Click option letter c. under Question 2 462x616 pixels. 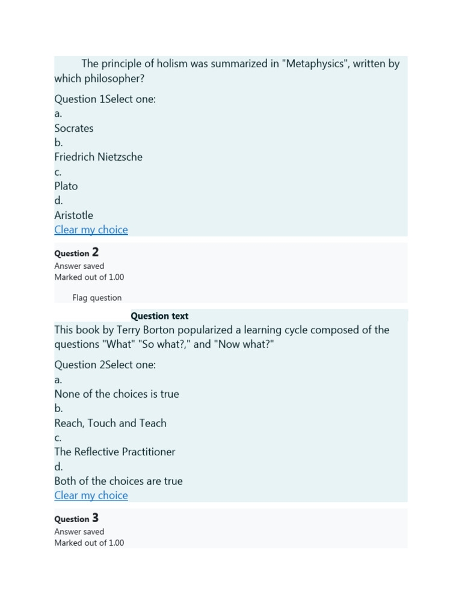(58, 438)
